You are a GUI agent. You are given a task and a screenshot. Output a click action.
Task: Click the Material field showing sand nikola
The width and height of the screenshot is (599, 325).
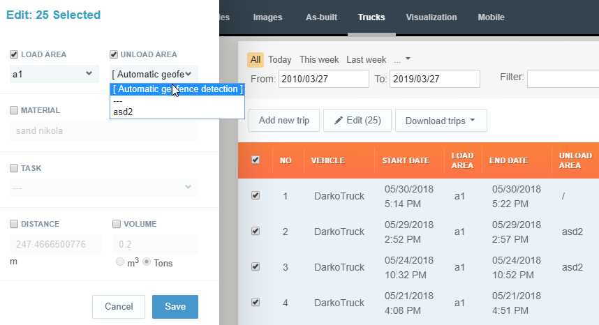pyautogui.click(x=104, y=131)
